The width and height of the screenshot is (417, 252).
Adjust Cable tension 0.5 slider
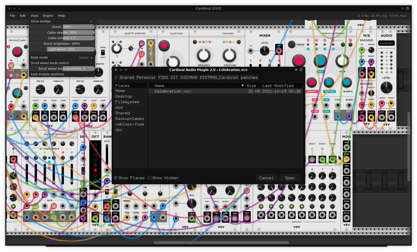[62, 38]
